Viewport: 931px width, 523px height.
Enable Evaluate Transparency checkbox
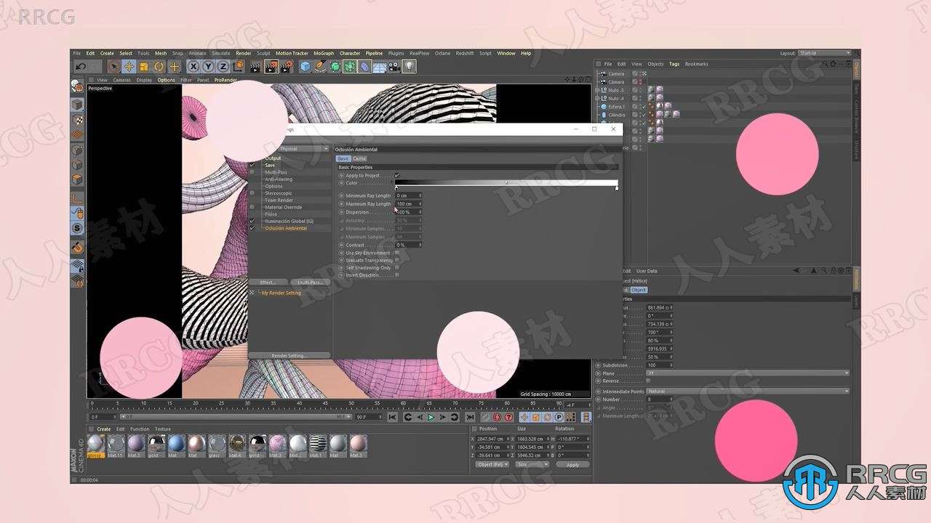click(397, 260)
